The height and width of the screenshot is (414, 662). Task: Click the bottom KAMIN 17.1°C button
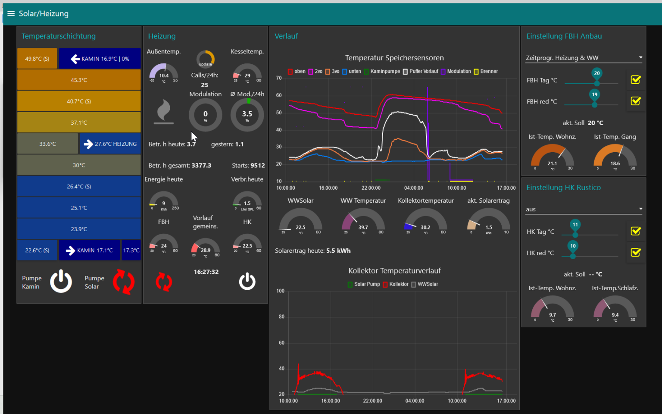(x=89, y=251)
